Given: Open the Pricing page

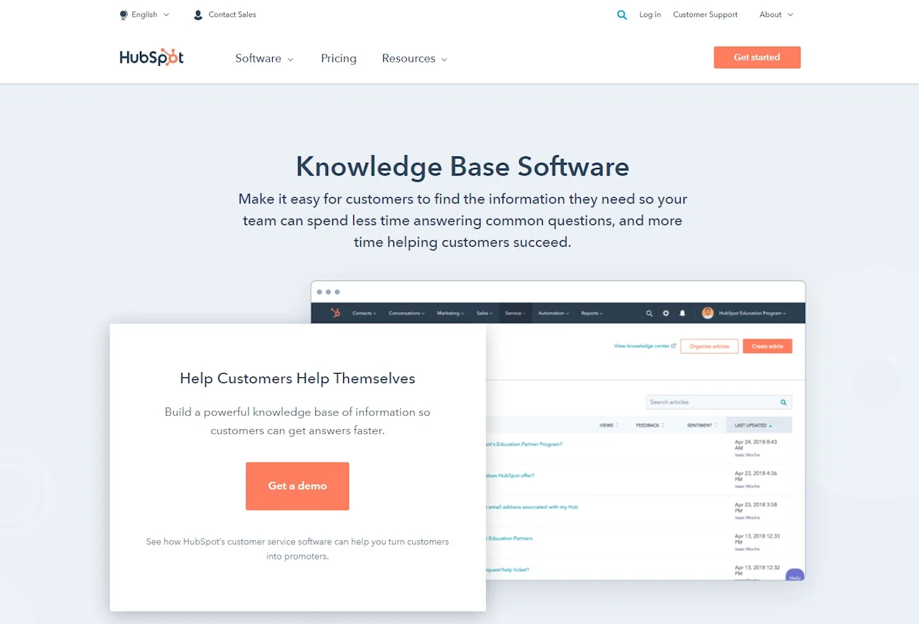Looking at the screenshot, I should [339, 59].
